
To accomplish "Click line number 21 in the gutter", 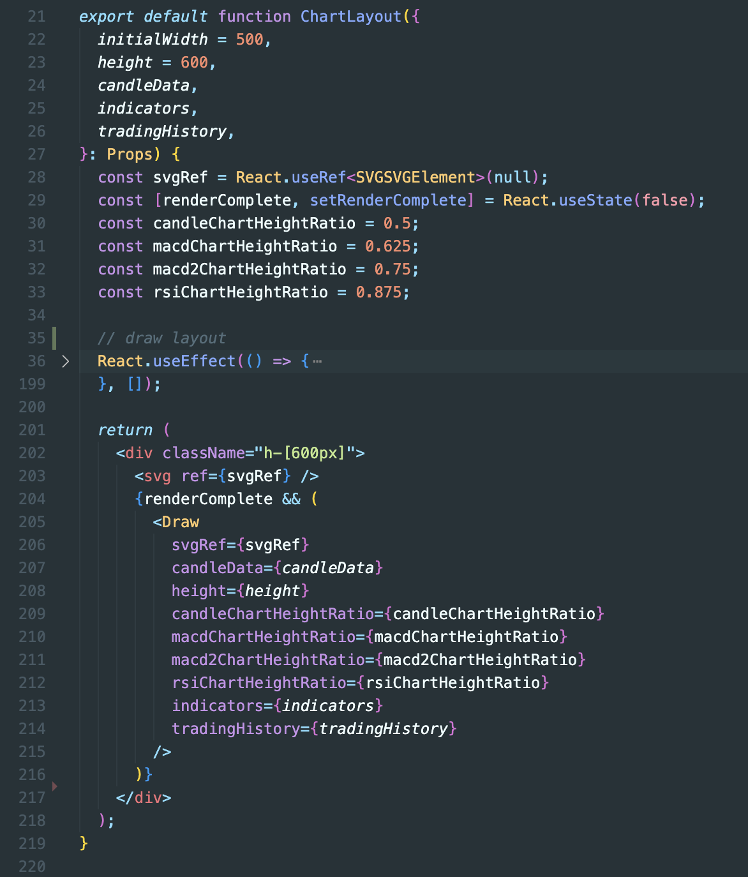I will point(36,17).
